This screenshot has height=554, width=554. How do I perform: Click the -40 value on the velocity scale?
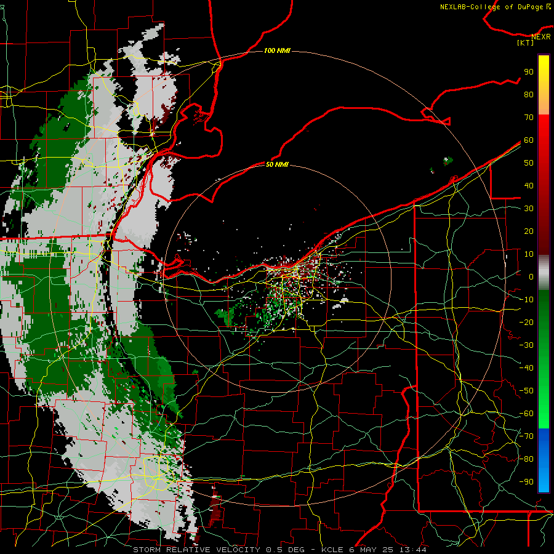pyautogui.click(x=526, y=368)
